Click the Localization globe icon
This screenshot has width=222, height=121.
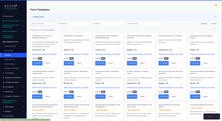pos(4,87)
